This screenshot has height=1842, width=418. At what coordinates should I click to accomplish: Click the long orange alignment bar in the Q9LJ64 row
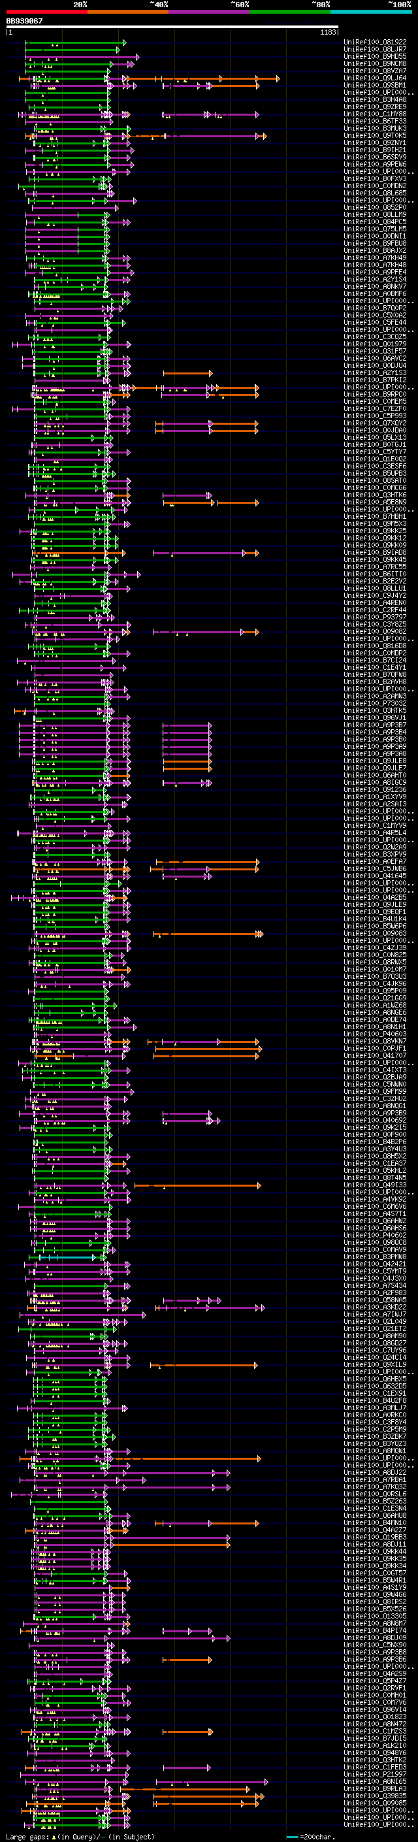click(x=202, y=78)
